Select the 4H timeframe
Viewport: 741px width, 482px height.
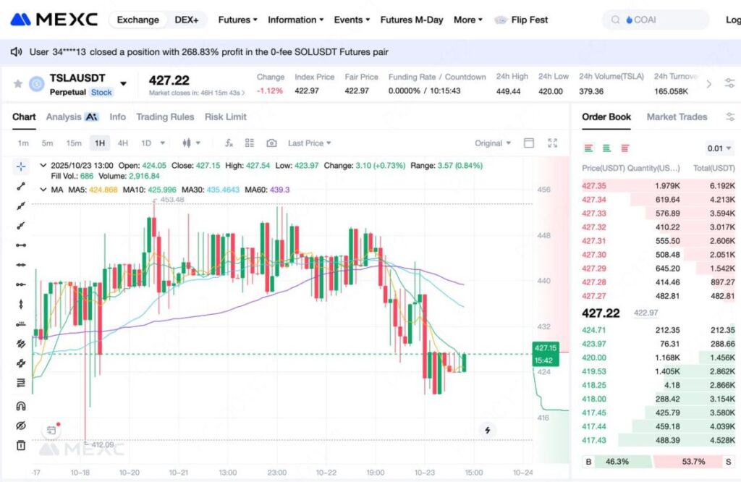(123, 143)
